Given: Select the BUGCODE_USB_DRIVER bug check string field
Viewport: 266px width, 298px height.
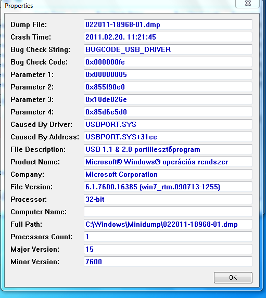Looking at the screenshot, I should click(168, 49).
